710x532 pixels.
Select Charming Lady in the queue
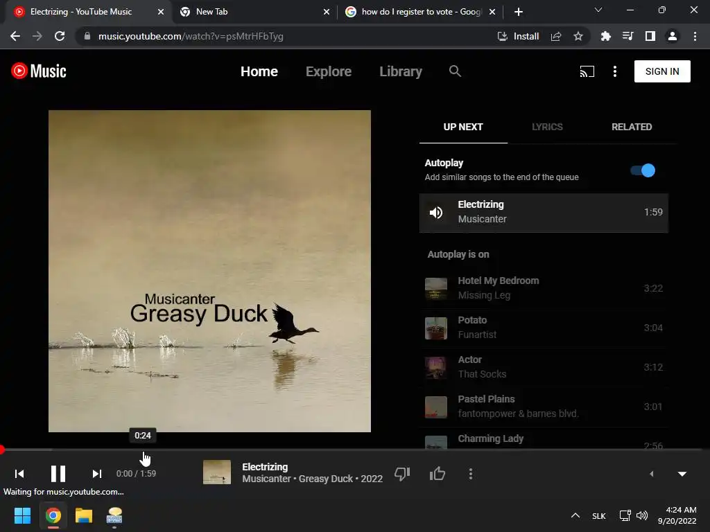(544, 438)
